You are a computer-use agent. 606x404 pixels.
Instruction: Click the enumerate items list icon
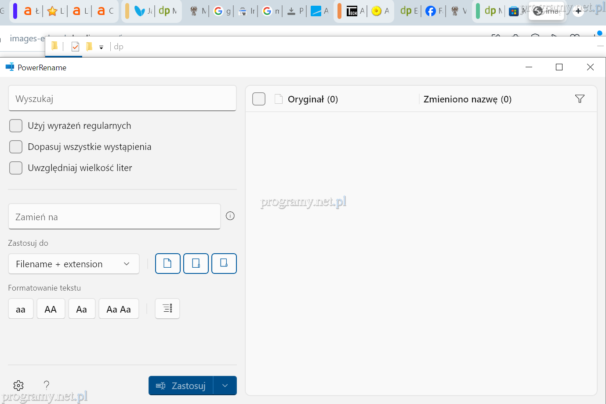[167, 309]
